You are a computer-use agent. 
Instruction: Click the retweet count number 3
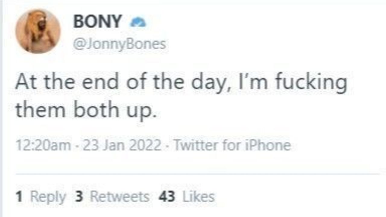point(79,197)
